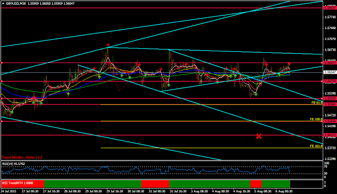Image resolution: width=337 pixels, height=194 pixels.
Task: Click the 1.55390 price scale value
Action: [x=331, y=93]
